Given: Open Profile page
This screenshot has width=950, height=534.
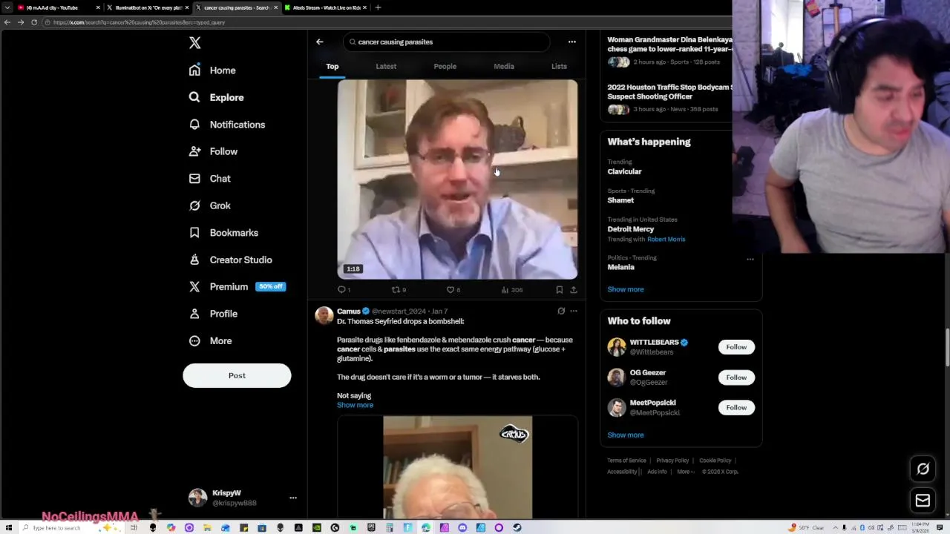Looking at the screenshot, I should coord(213,314).
